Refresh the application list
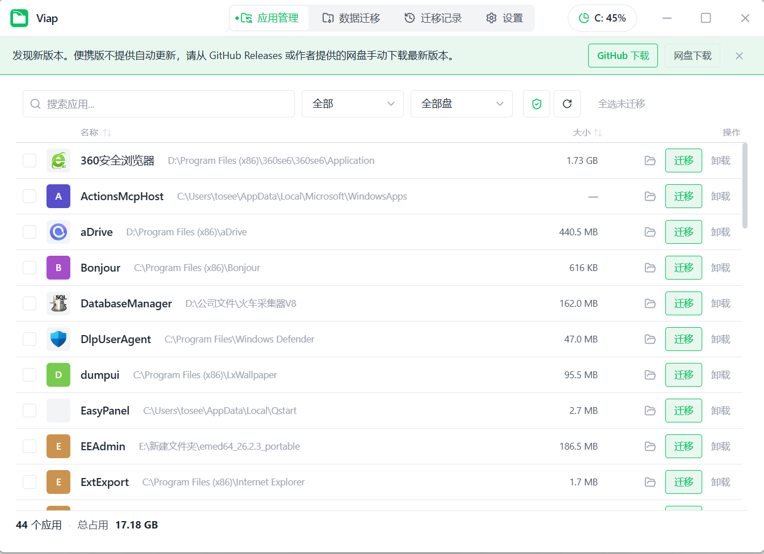This screenshot has width=764, height=554. coord(567,104)
